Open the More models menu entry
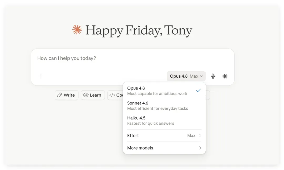Screen dimensions: 284x170 pos(164,148)
